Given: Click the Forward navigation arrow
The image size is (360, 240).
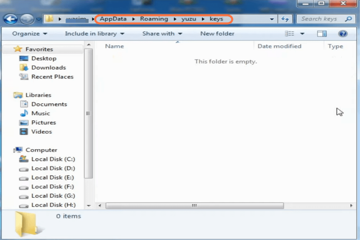Looking at the screenshot, I should pyautogui.click(x=27, y=19).
